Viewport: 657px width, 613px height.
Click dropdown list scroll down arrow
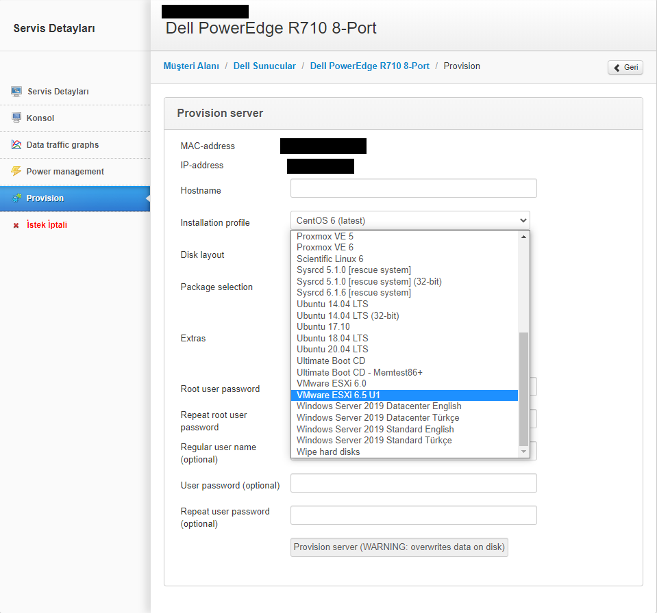click(523, 452)
